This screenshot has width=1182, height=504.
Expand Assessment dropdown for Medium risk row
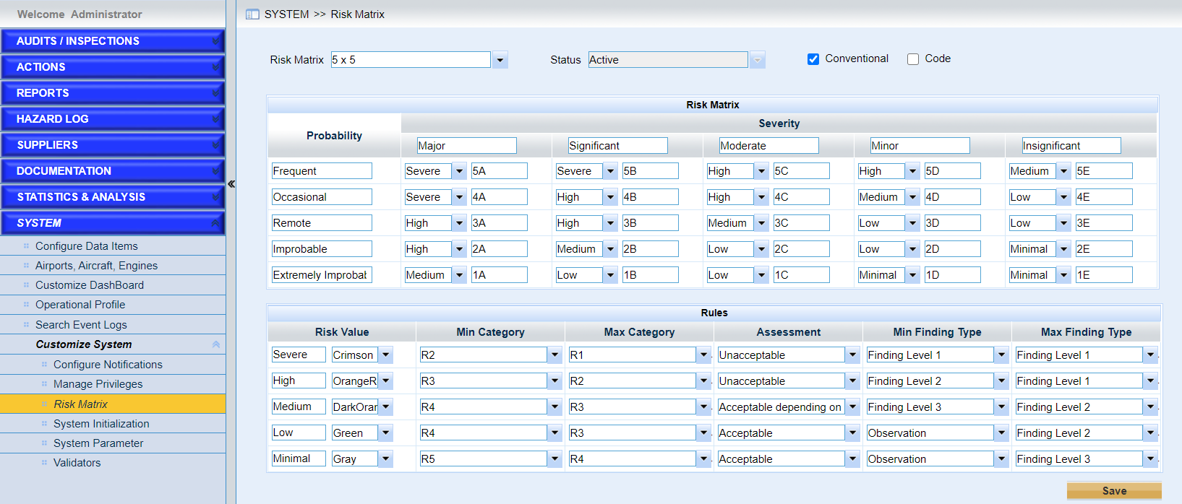[852, 407]
